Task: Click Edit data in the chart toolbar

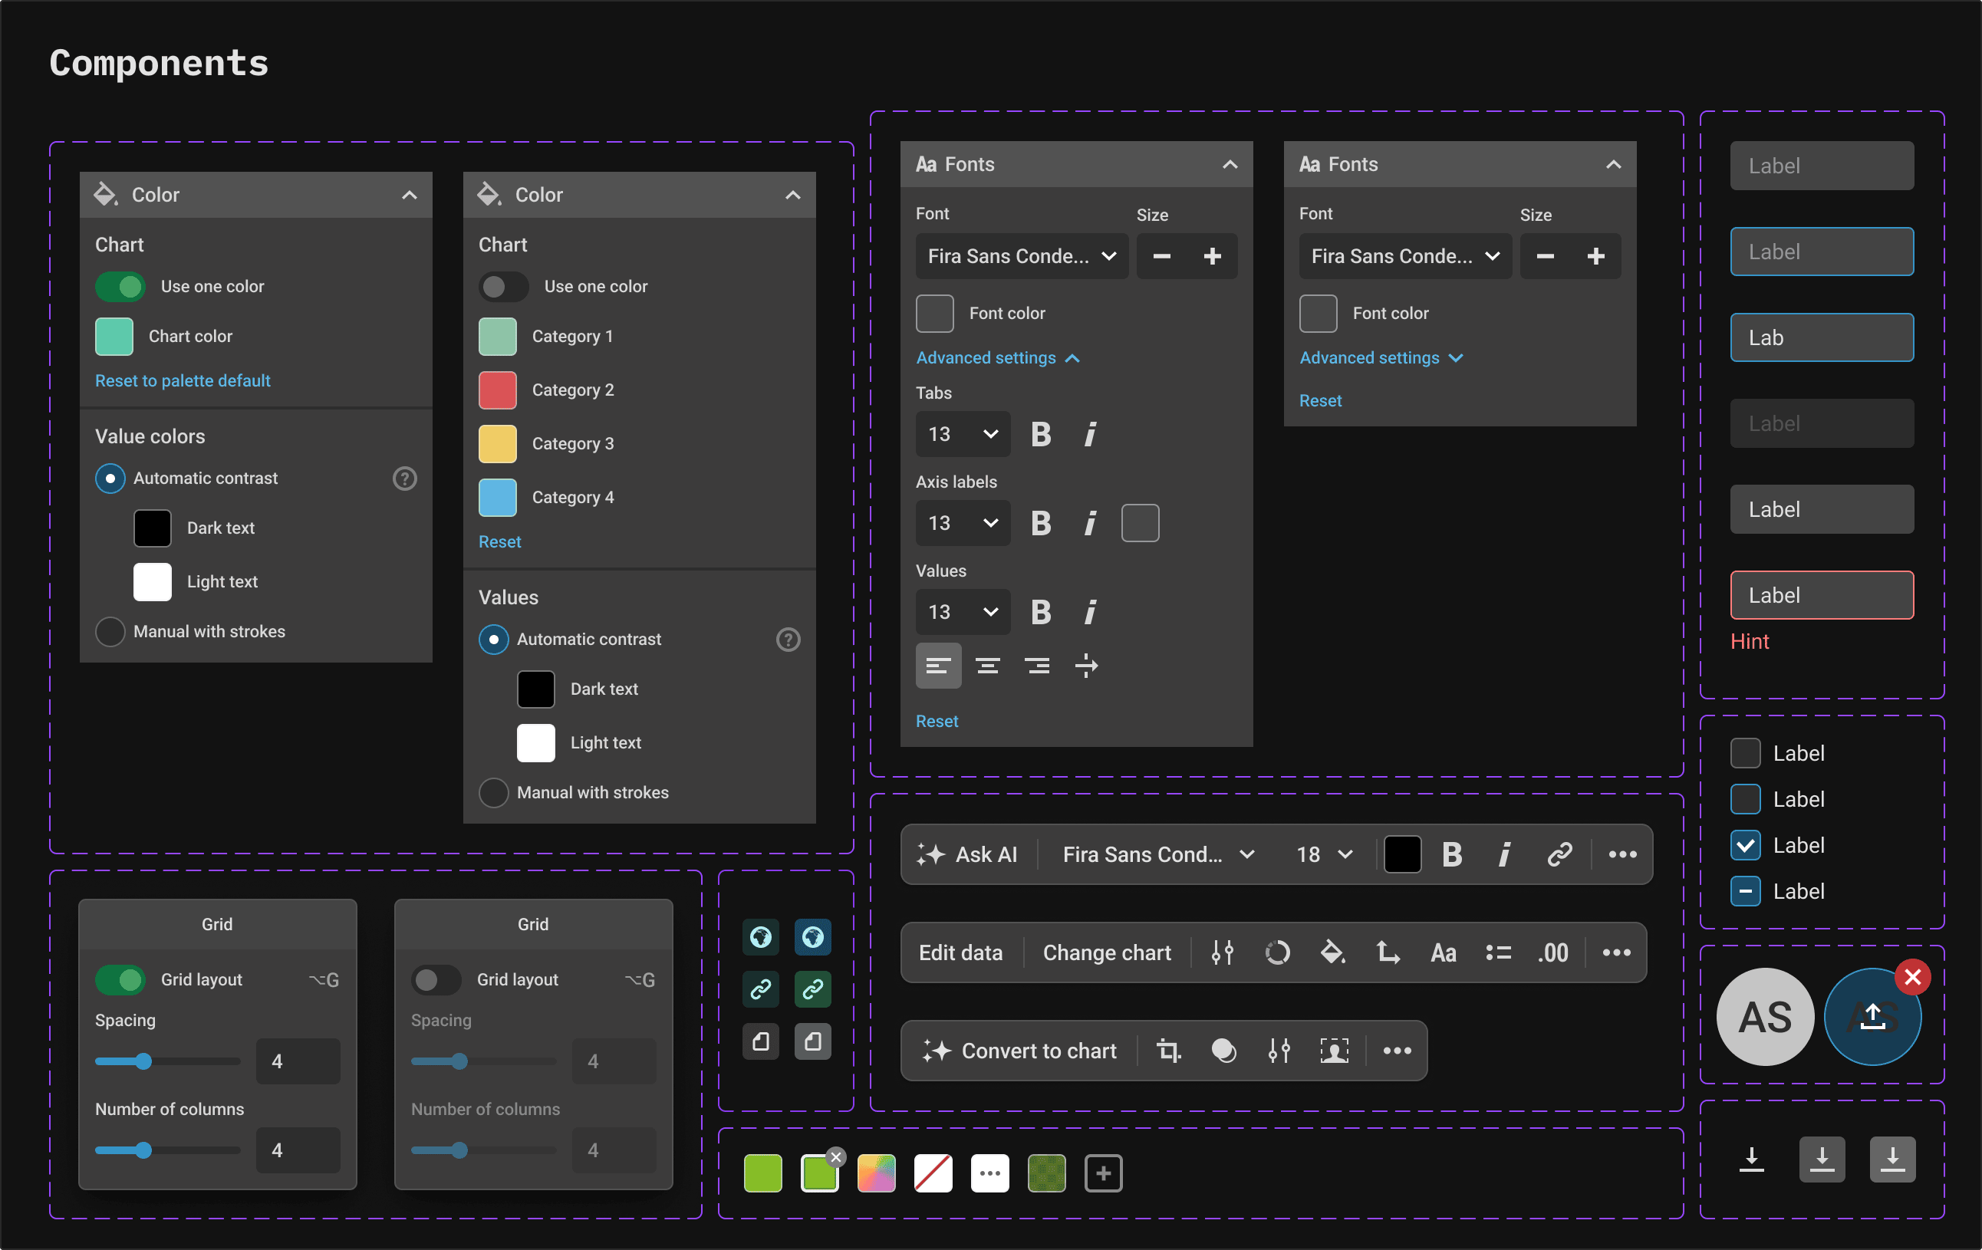Action: 960,953
